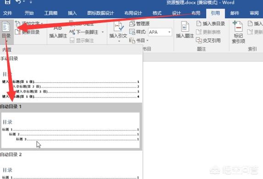Click 标记索引项 mark entry icon

238,26
